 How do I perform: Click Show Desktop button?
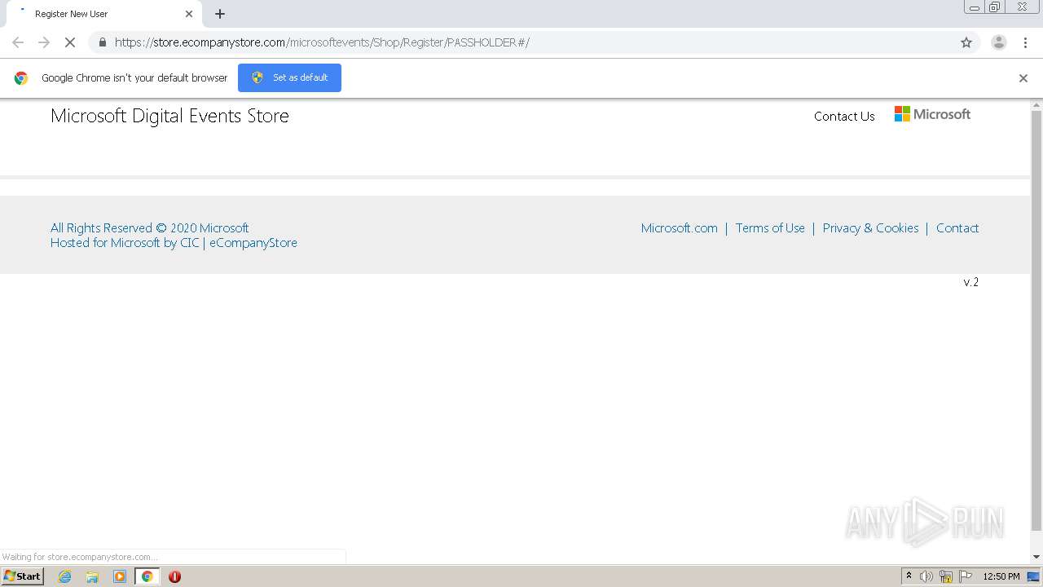click(x=1034, y=576)
